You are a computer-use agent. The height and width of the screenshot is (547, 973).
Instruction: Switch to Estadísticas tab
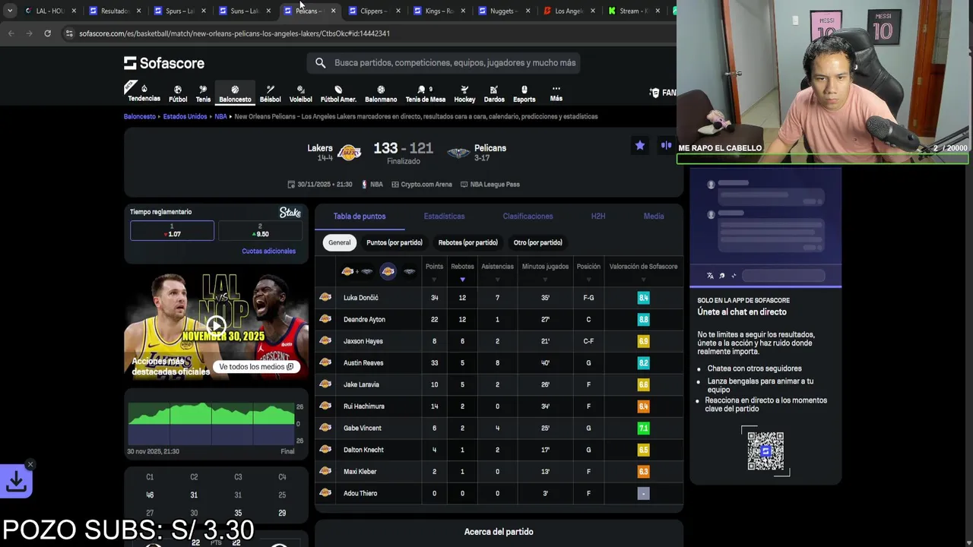pyautogui.click(x=444, y=217)
